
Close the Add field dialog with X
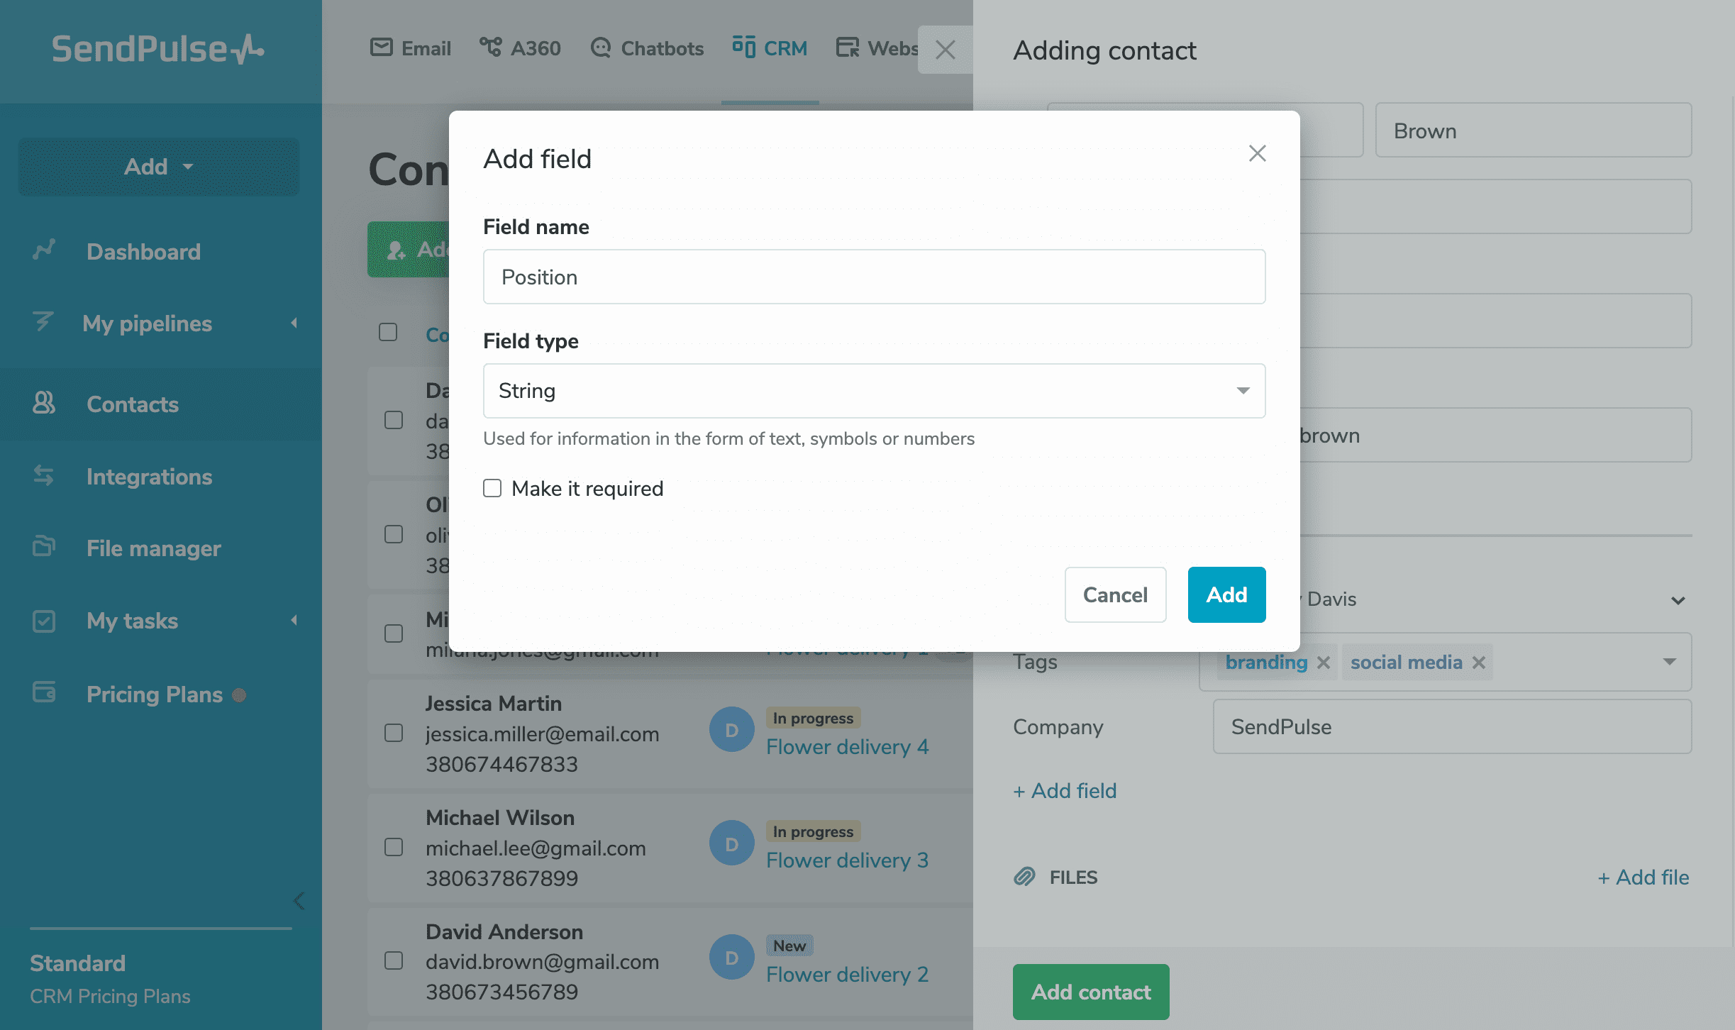1257,153
